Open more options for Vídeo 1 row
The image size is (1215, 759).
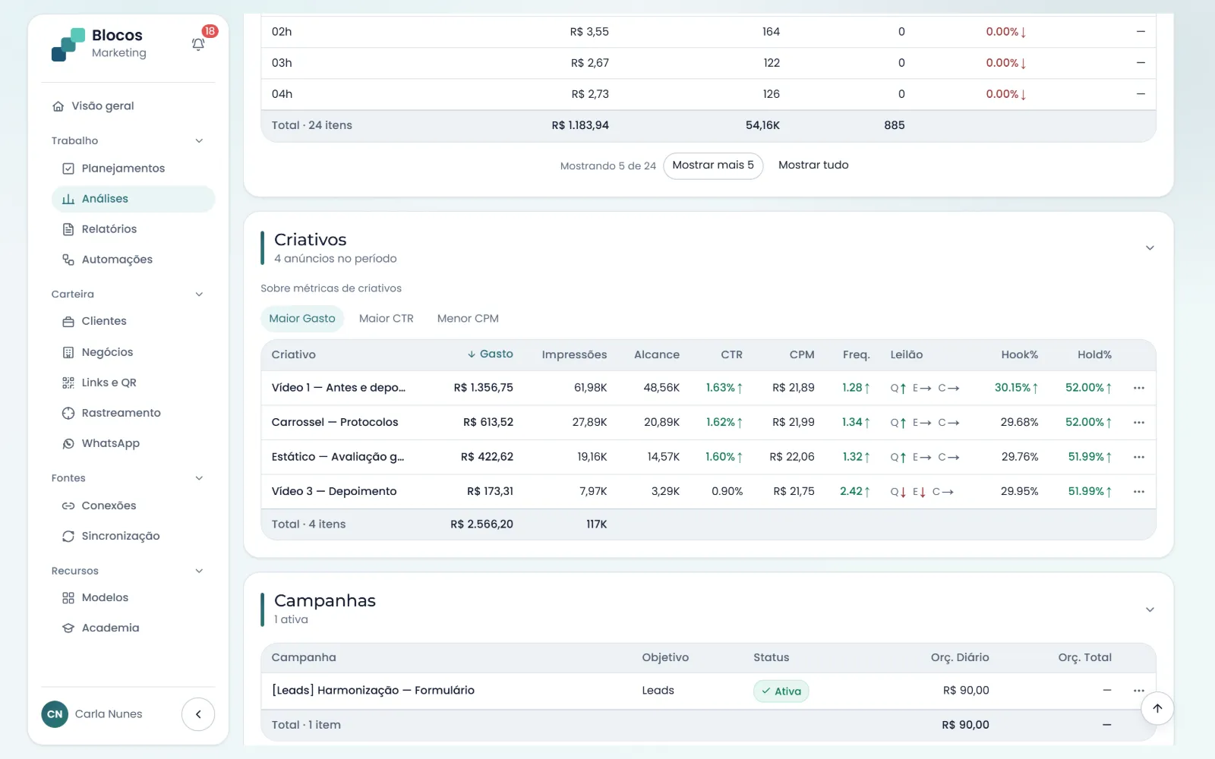point(1139,388)
